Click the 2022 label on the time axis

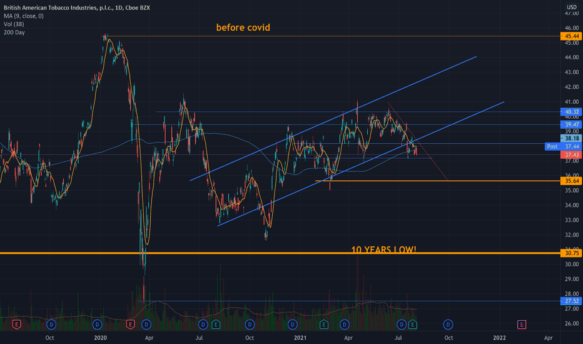pyautogui.click(x=499, y=338)
